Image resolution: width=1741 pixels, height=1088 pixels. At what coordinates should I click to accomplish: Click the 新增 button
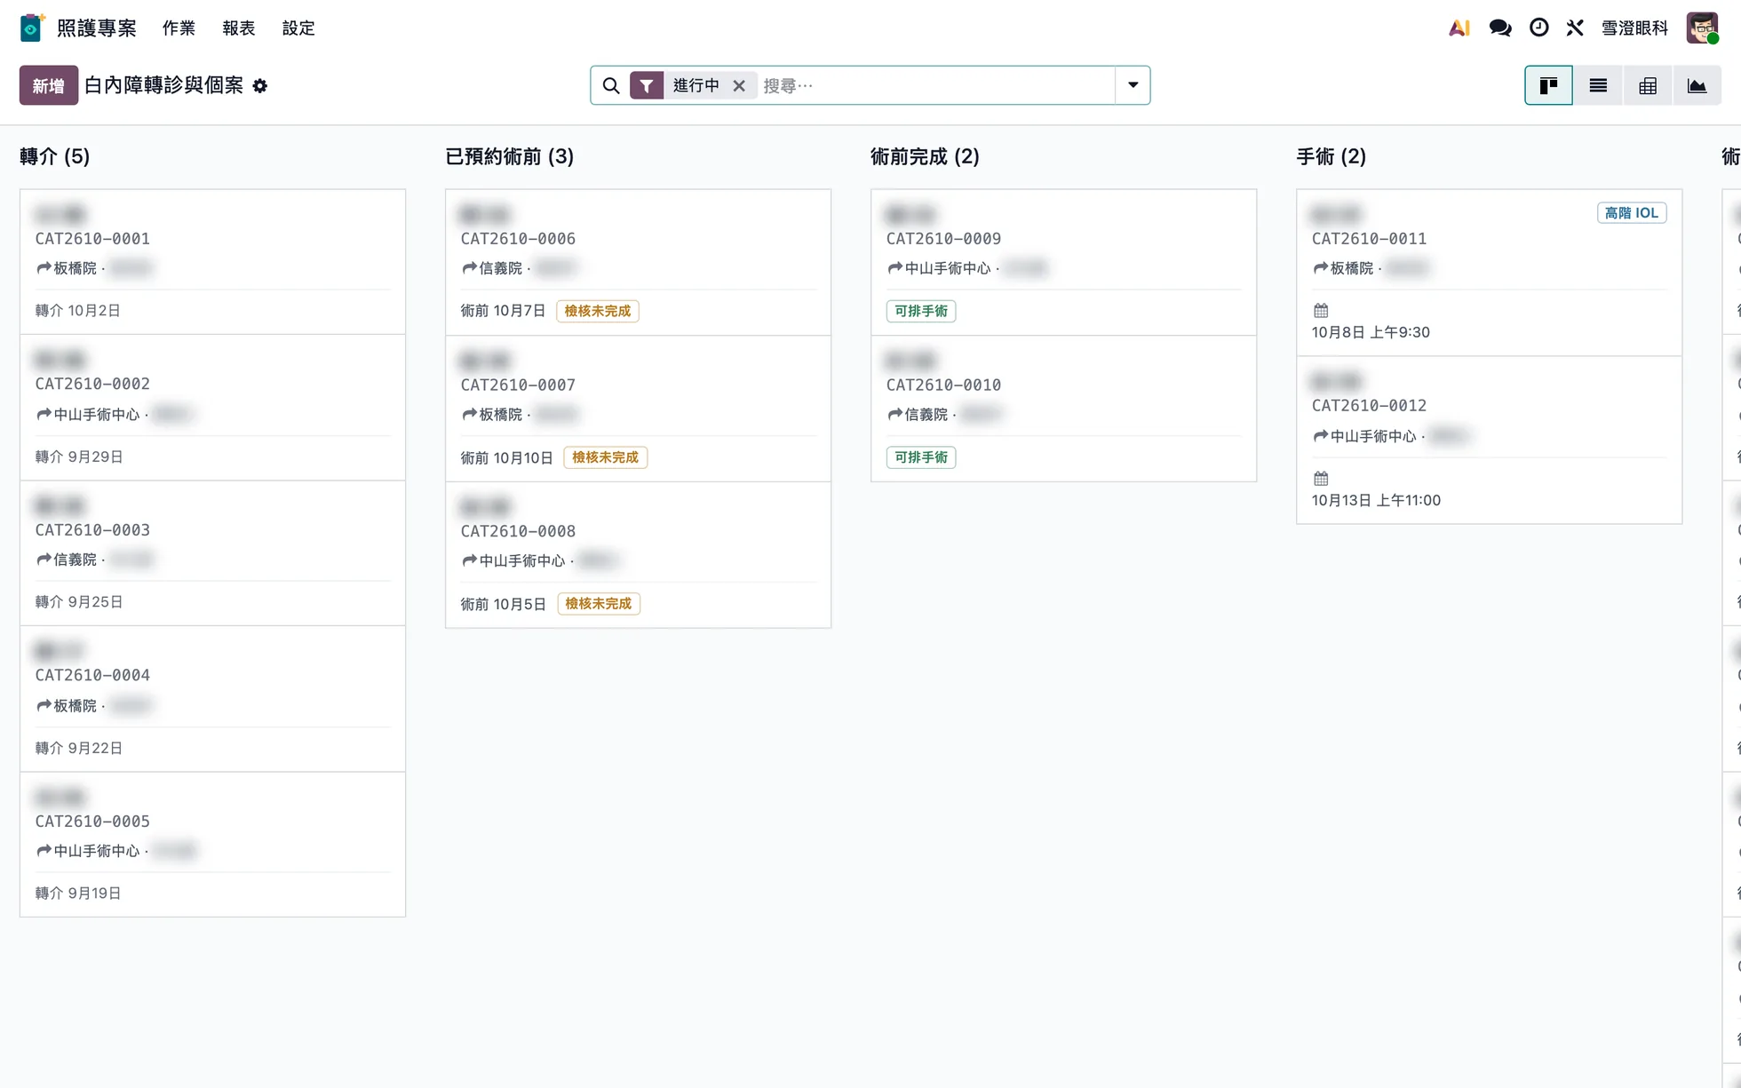(x=49, y=85)
